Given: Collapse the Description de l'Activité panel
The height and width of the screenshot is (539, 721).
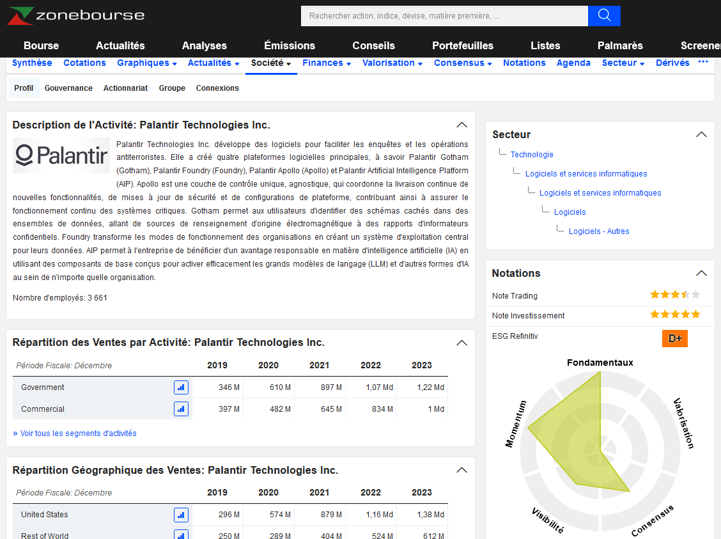Looking at the screenshot, I should 461,125.
